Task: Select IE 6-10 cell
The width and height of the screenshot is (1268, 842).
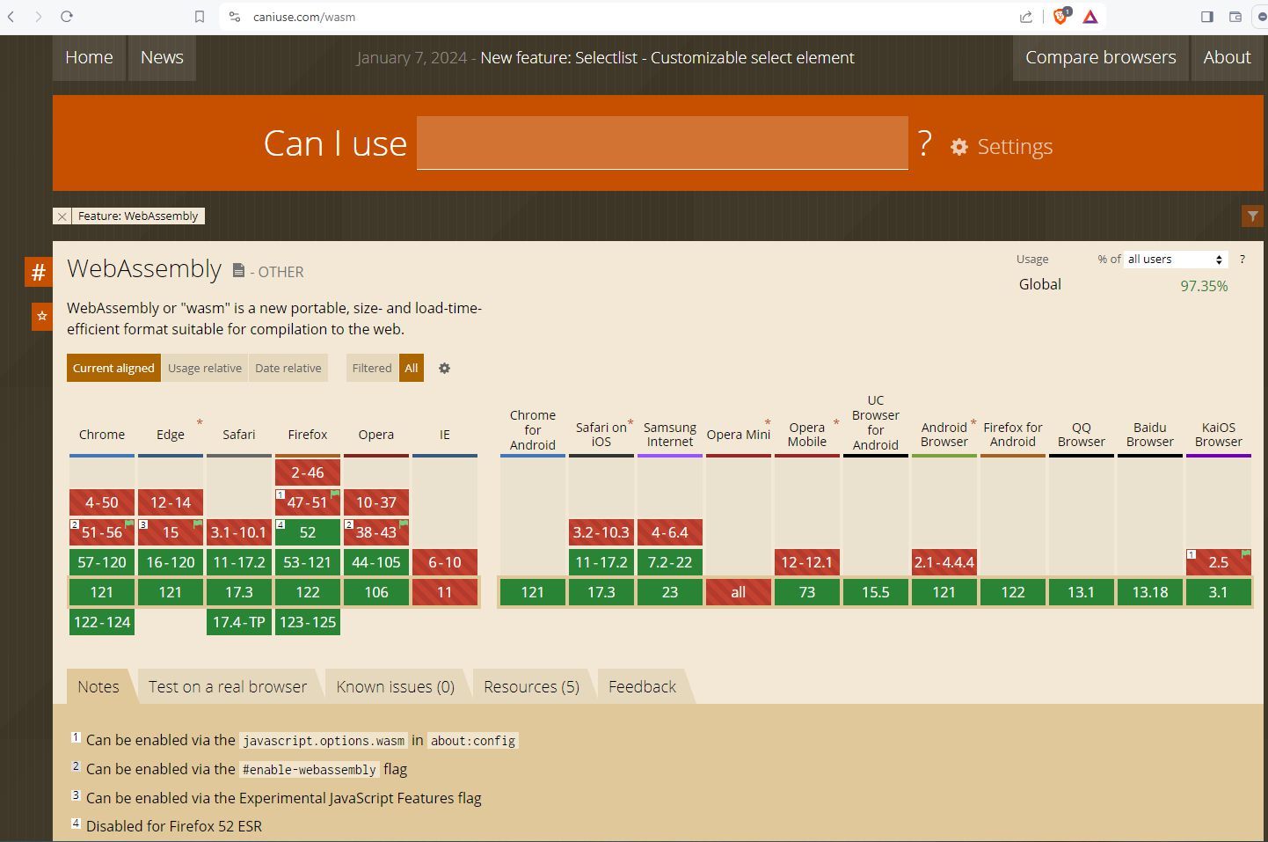Action: tap(445, 562)
